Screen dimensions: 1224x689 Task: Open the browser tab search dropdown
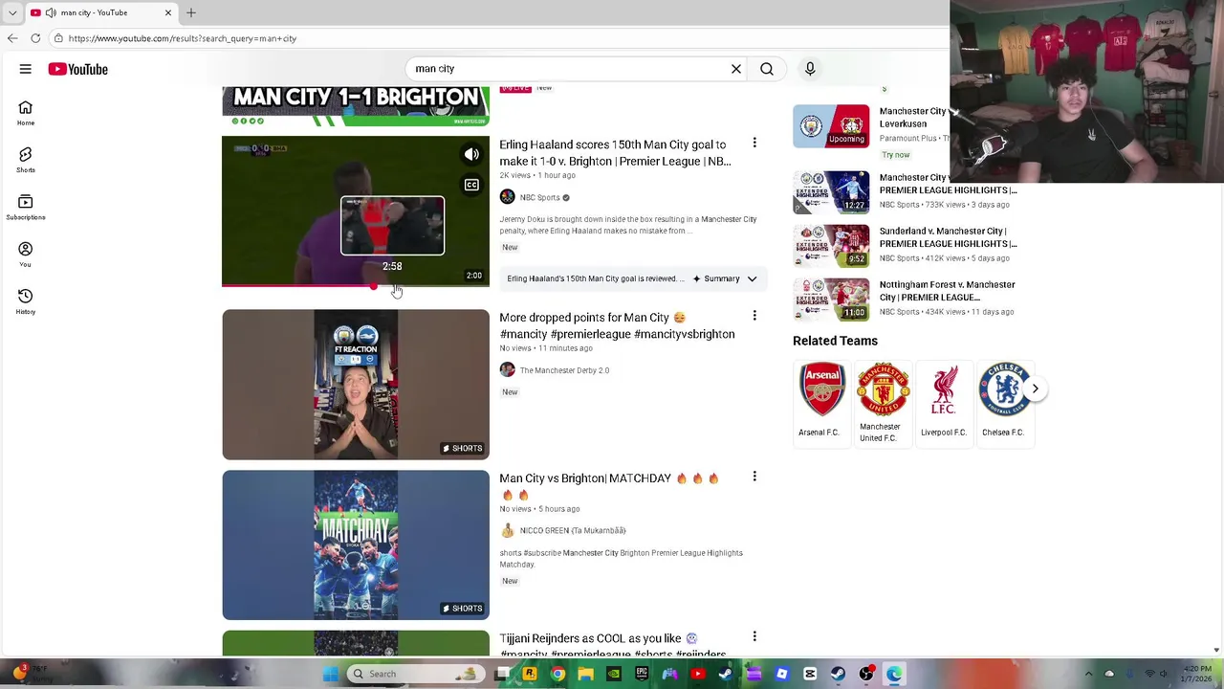click(12, 12)
